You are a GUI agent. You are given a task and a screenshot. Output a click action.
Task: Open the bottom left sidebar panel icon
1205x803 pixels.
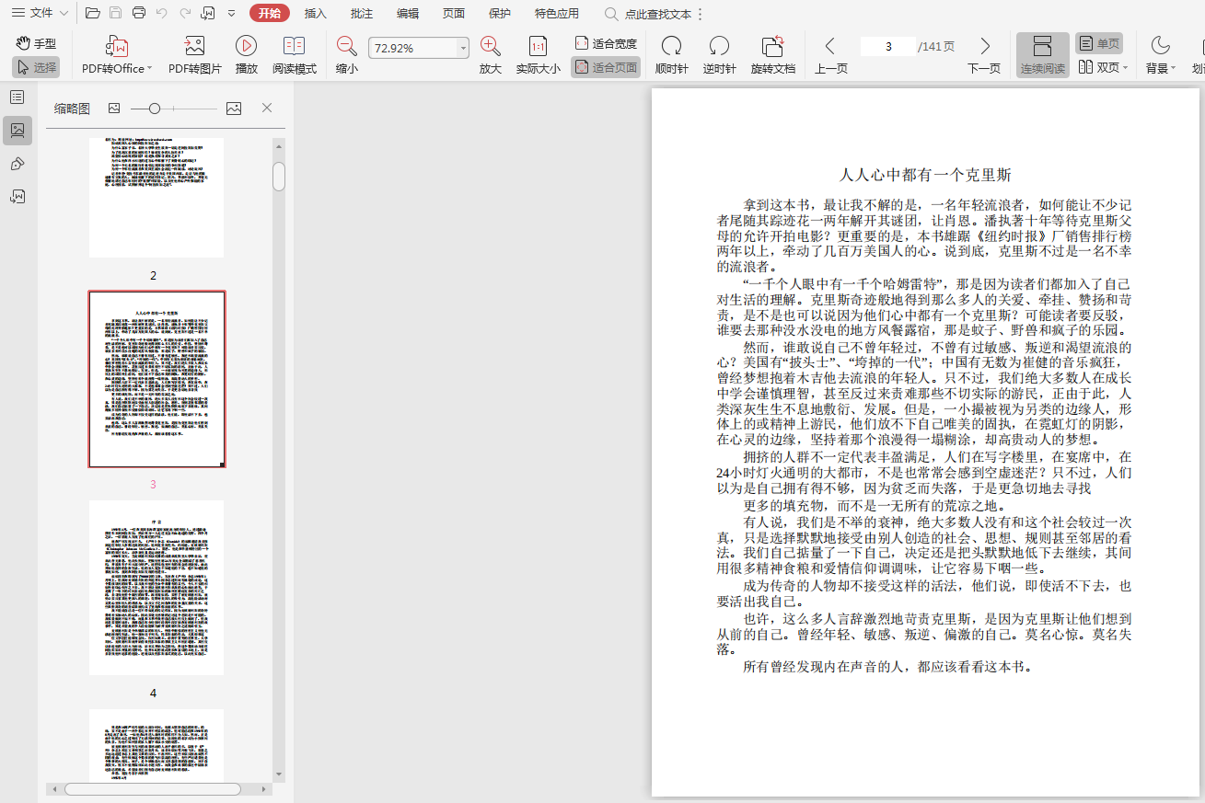[17, 197]
